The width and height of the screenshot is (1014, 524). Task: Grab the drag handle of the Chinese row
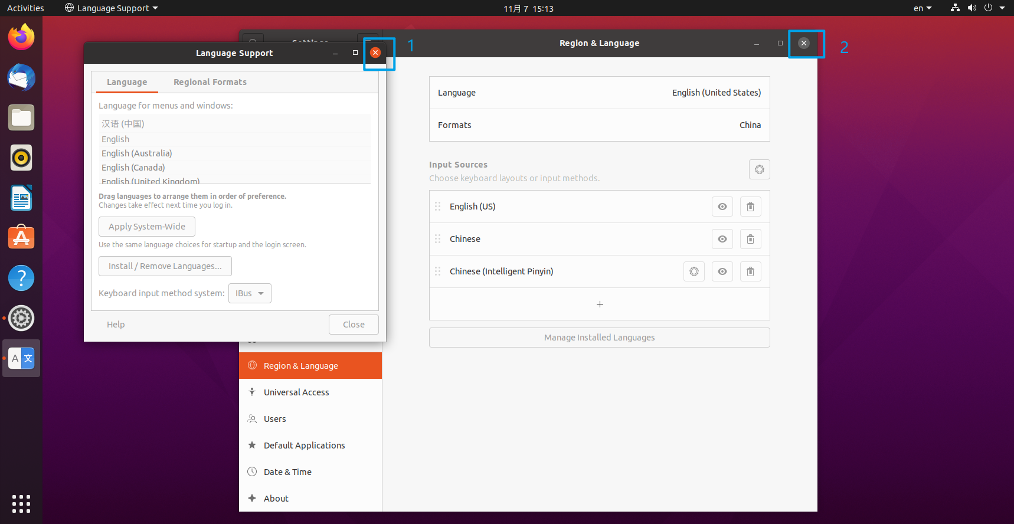tap(438, 239)
